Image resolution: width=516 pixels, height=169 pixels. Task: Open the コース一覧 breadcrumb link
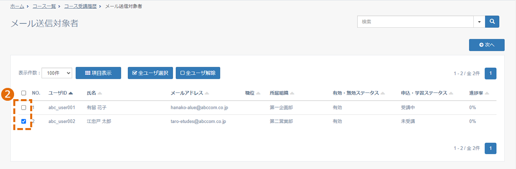point(44,6)
